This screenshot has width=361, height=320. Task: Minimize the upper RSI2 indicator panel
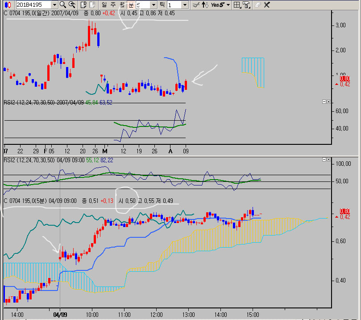point(324,102)
